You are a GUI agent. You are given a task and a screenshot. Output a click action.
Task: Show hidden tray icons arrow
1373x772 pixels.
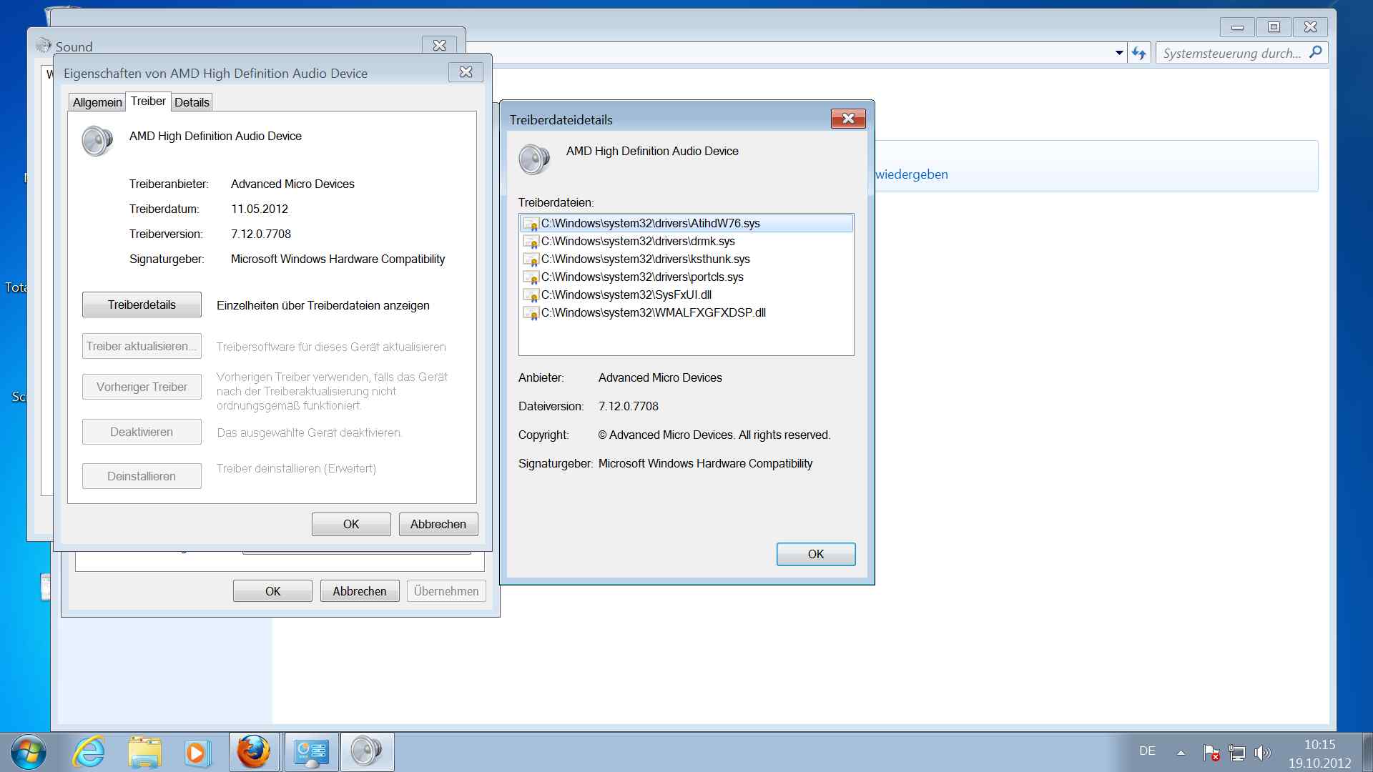coord(1181,753)
